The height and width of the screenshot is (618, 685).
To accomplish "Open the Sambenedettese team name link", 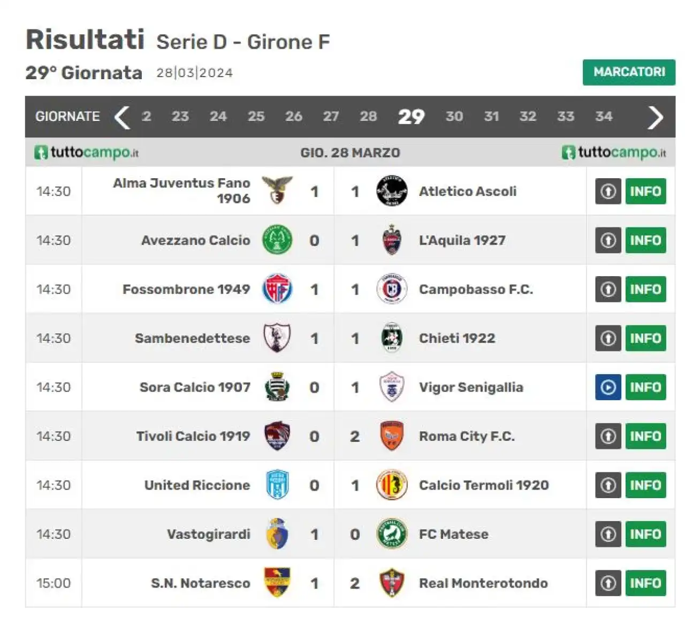I will click(x=192, y=338).
